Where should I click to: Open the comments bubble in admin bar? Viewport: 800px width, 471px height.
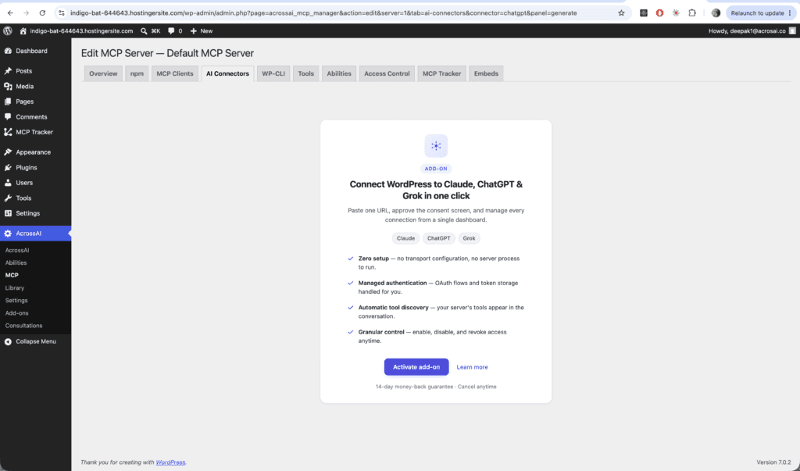[171, 31]
